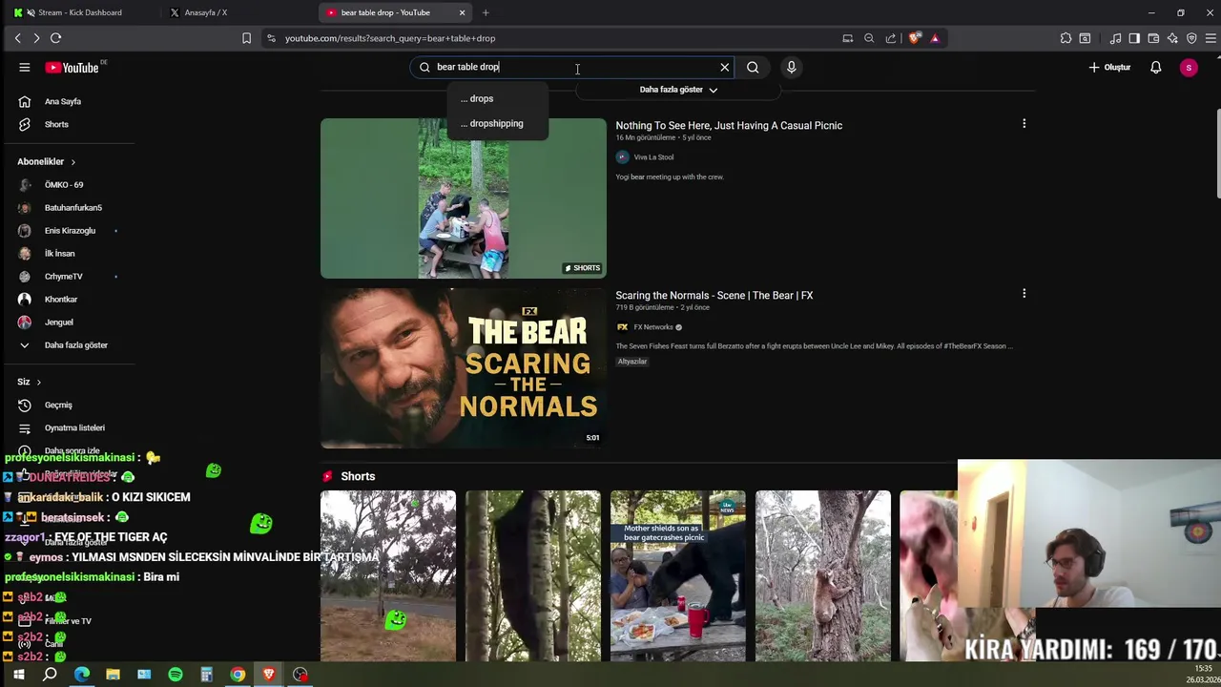This screenshot has height=687, width=1221.
Task: Switch to Stream - Kick Dashboard tab
Action: click(81, 12)
